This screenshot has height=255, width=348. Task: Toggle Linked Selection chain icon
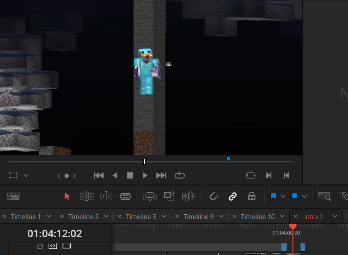pyautogui.click(x=233, y=196)
